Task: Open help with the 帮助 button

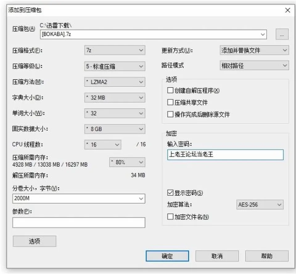Action: [x=267, y=256]
